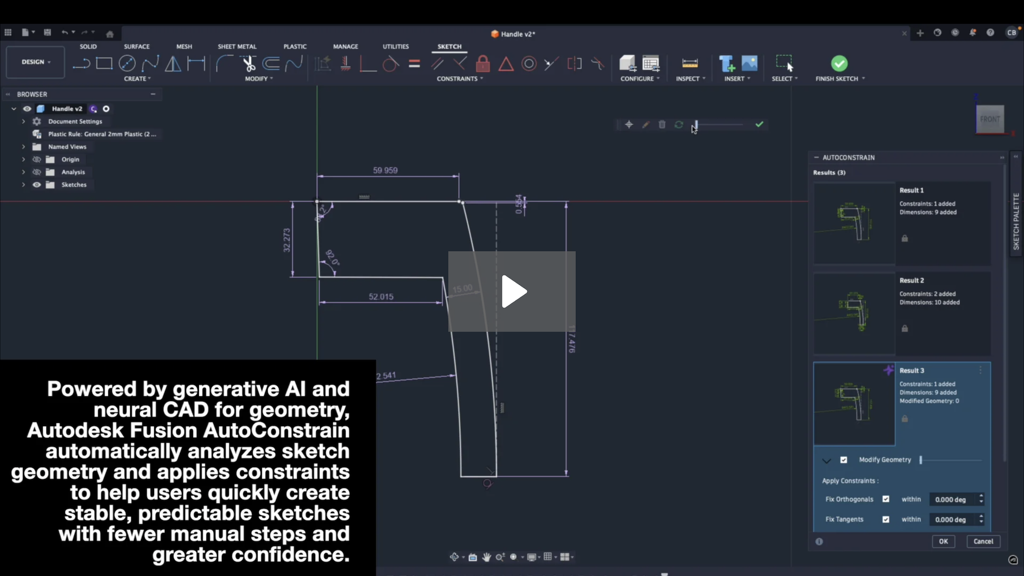
Task: Toggle visibility of Handle v2 component
Action: (27, 109)
